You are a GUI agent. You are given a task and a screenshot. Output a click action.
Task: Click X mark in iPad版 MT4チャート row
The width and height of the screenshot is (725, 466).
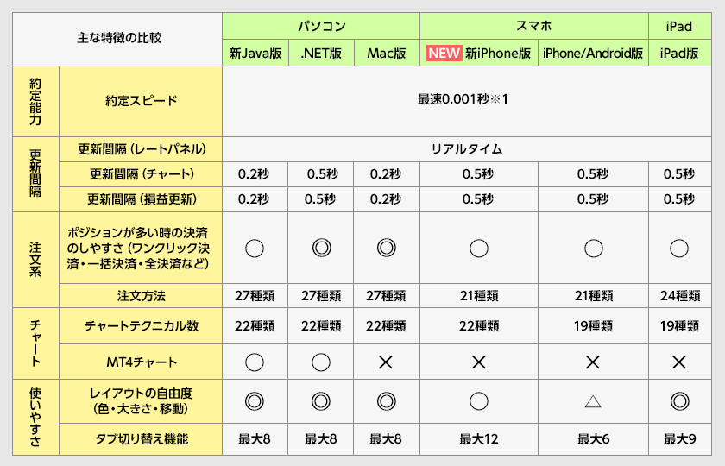click(679, 362)
